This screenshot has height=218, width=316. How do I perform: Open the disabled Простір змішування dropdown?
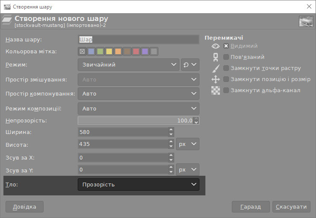[138, 79]
